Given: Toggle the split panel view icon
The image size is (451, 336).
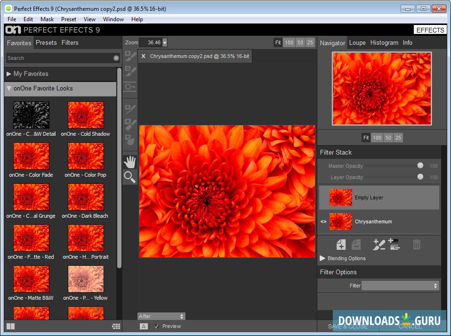Looking at the screenshot, I should [x=10, y=326].
